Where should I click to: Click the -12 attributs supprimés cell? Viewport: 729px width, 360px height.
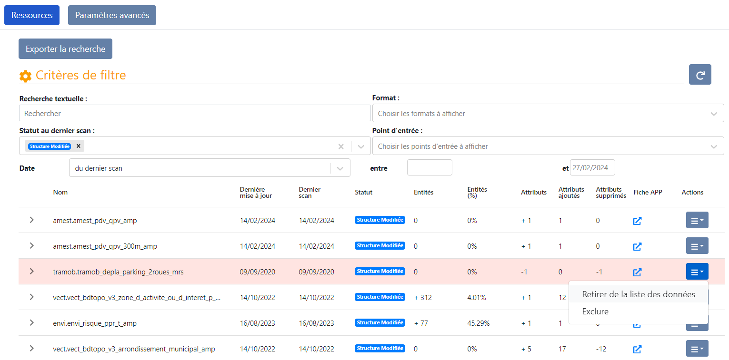pyautogui.click(x=601, y=349)
